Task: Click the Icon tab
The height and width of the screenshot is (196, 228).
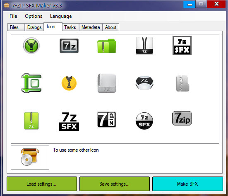Action: pos(53,27)
